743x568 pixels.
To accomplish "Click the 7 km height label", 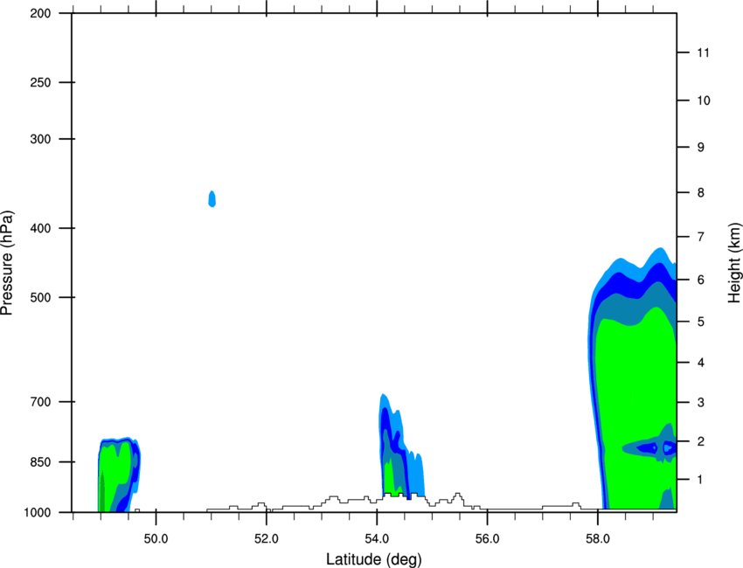I will (x=701, y=236).
